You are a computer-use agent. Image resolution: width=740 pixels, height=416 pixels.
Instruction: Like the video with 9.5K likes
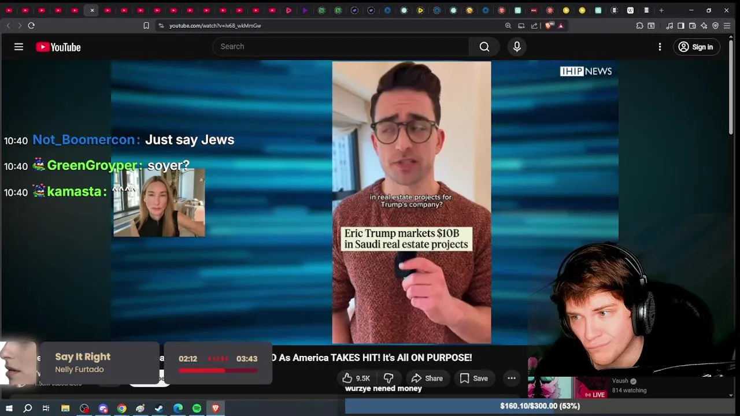point(356,378)
